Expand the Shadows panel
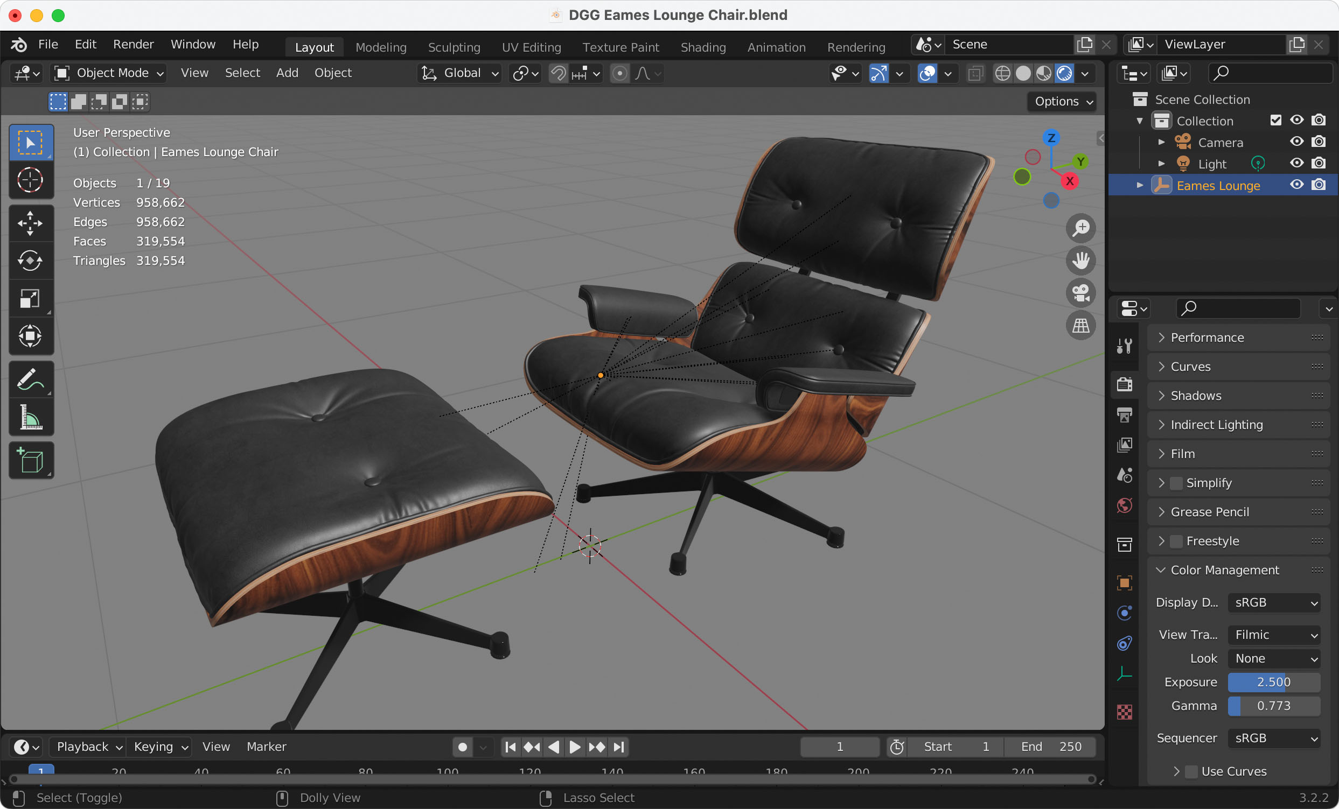The image size is (1339, 809). tap(1238, 396)
